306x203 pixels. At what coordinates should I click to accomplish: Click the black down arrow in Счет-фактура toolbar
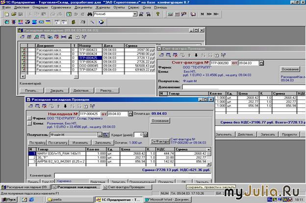[x=196, y=55]
